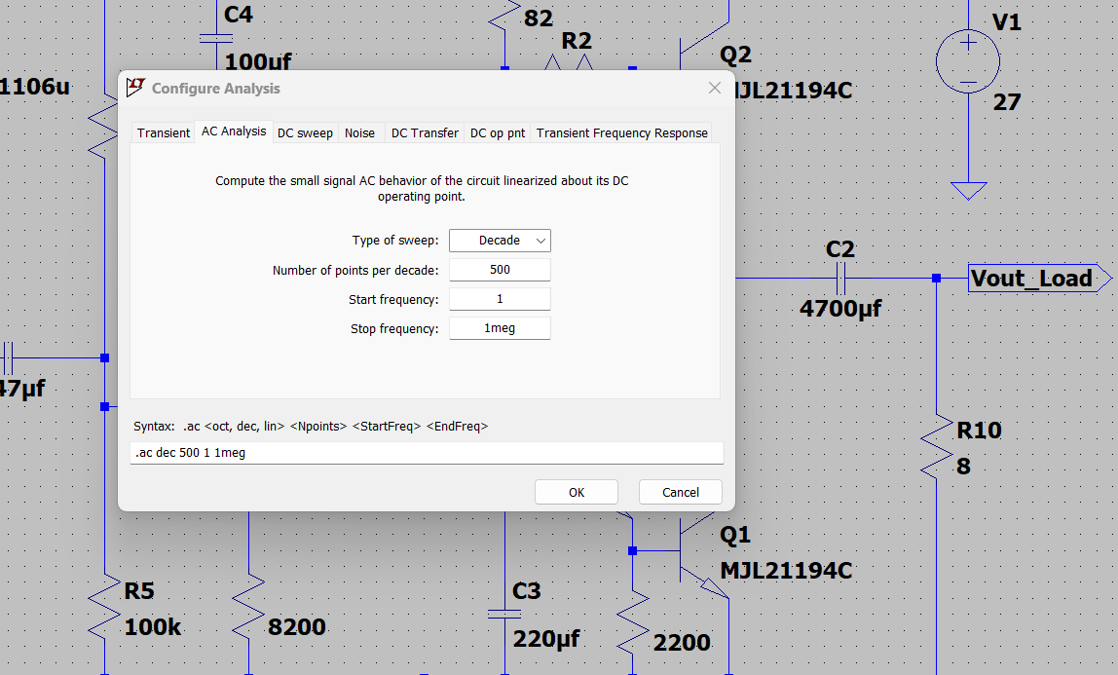Select the DC op pnt tab
Viewport: 1118px width, 675px height.
[x=497, y=132]
